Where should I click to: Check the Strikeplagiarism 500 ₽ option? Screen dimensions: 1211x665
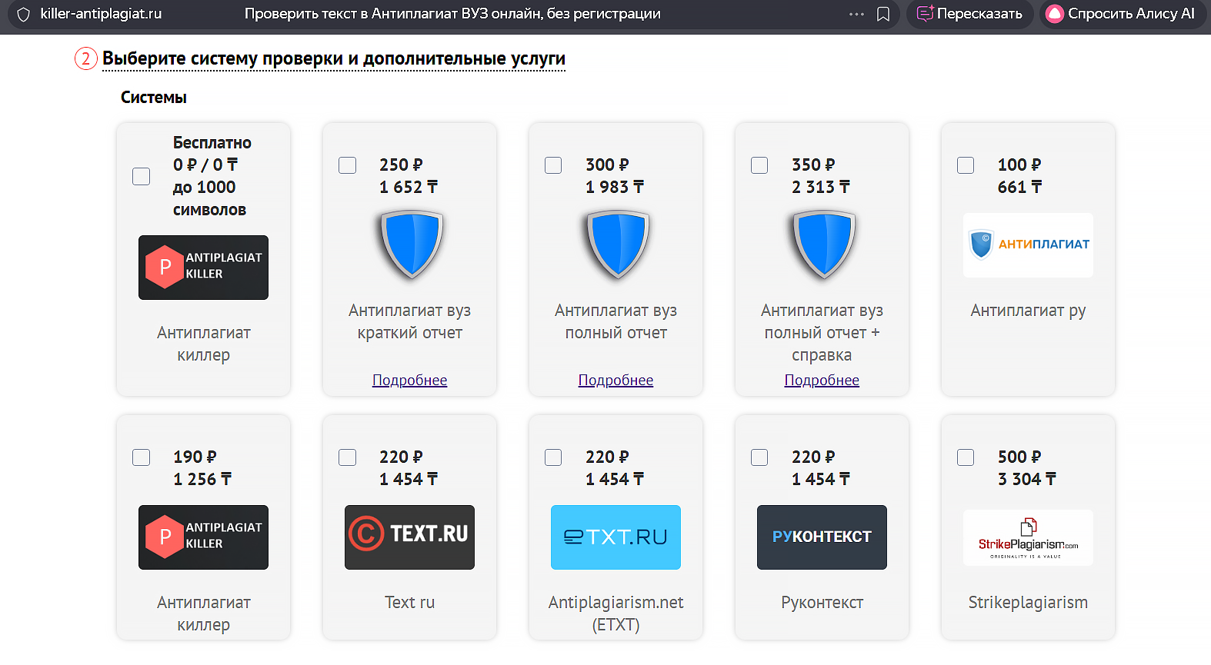[x=965, y=457]
